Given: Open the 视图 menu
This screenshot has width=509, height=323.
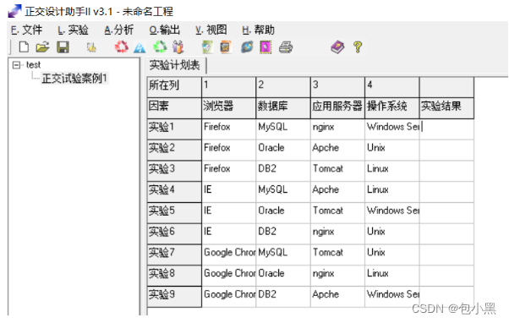Looking at the screenshot, I should tap(211, 30).
